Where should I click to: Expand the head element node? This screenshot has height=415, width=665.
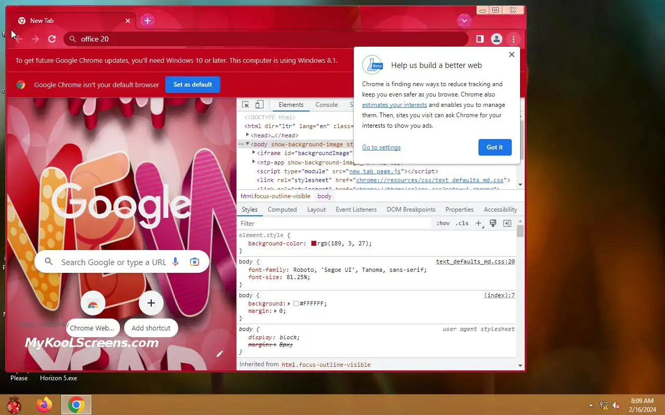(x=248, y=135)
